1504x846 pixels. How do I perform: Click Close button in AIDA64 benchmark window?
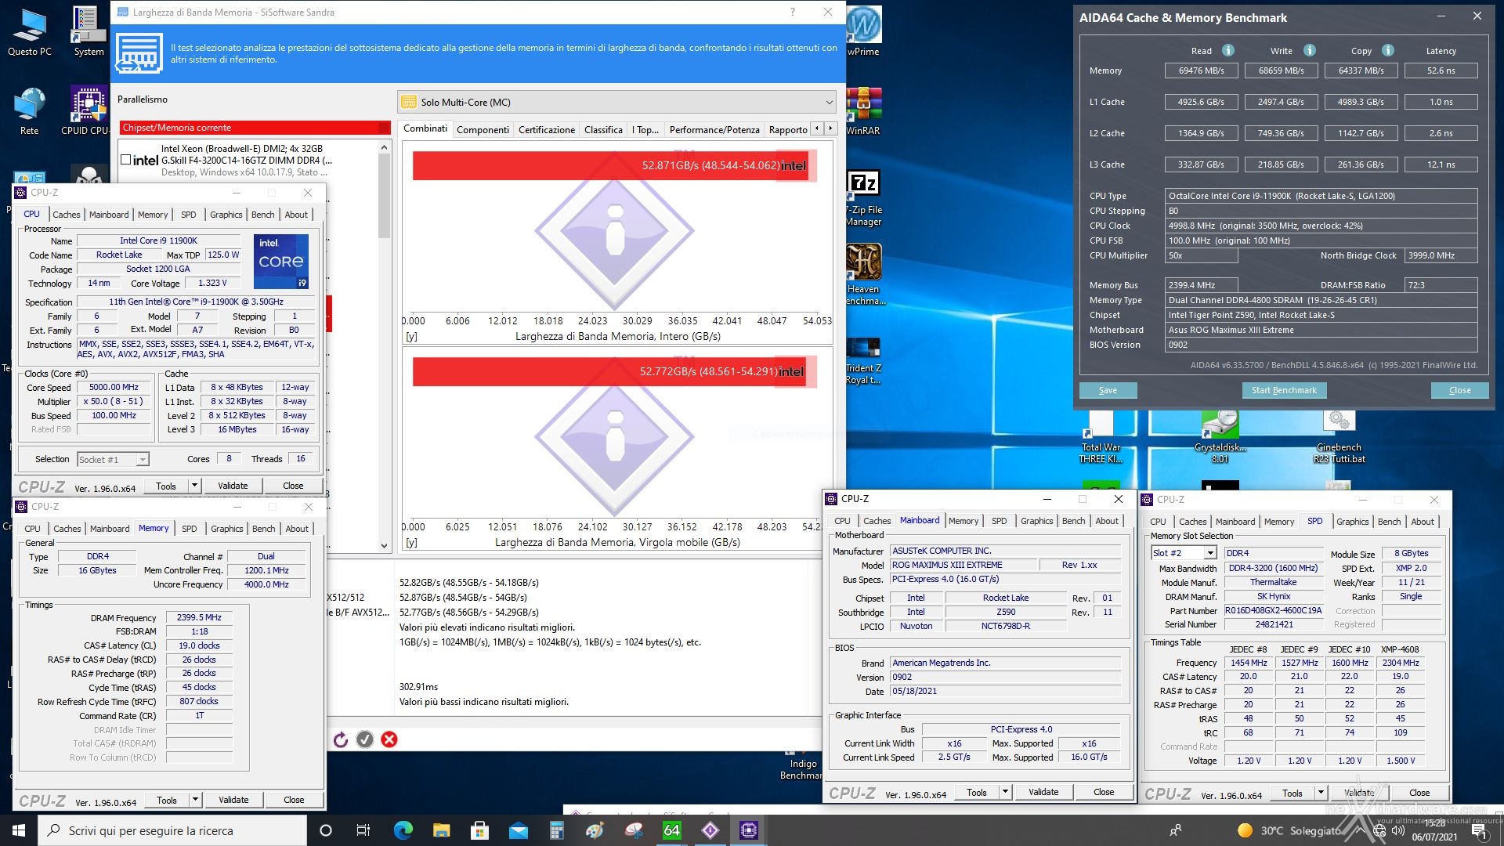coord(1459,390)
